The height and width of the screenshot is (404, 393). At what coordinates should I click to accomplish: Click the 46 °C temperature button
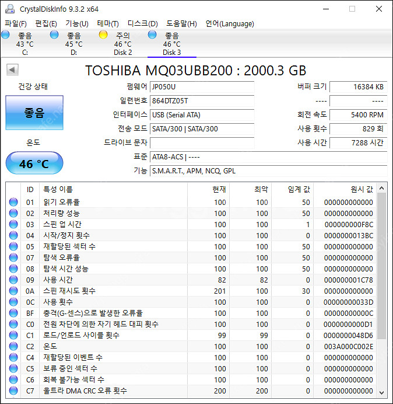(34, 163)
